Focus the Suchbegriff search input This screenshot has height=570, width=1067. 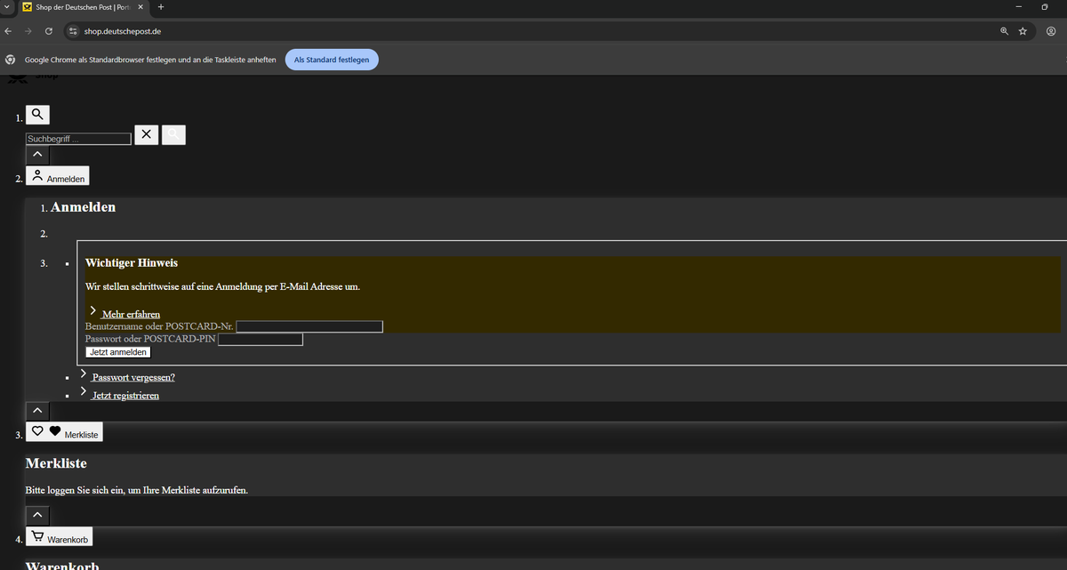(x=78, y=139)
